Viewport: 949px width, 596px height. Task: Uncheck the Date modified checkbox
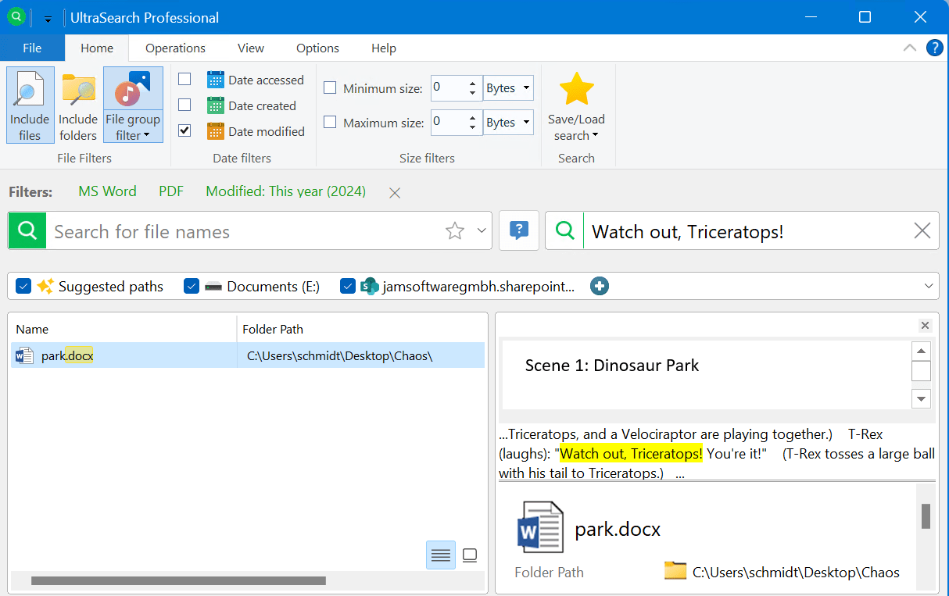tap(184, 131)
